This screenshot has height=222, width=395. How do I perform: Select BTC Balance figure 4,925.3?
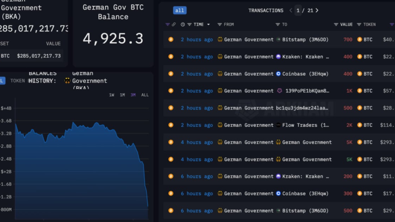pos(113,38)
